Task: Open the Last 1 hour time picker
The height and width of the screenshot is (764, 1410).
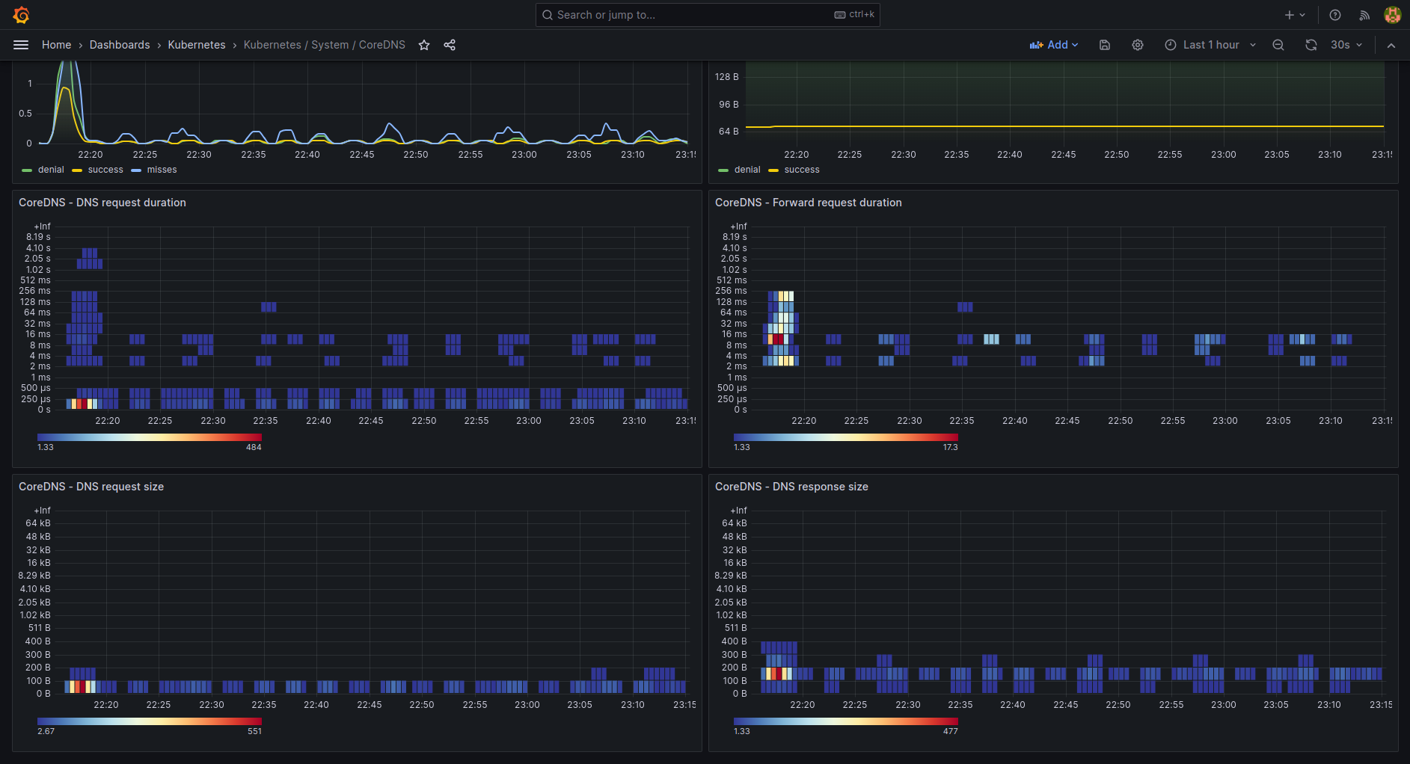Action: [x=1210, y=45]
